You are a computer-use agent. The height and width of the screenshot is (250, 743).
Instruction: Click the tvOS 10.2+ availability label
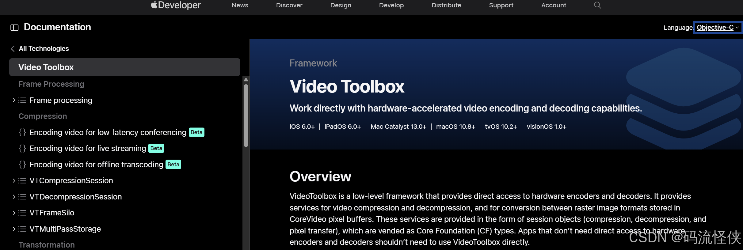click(x=501, y=127)
